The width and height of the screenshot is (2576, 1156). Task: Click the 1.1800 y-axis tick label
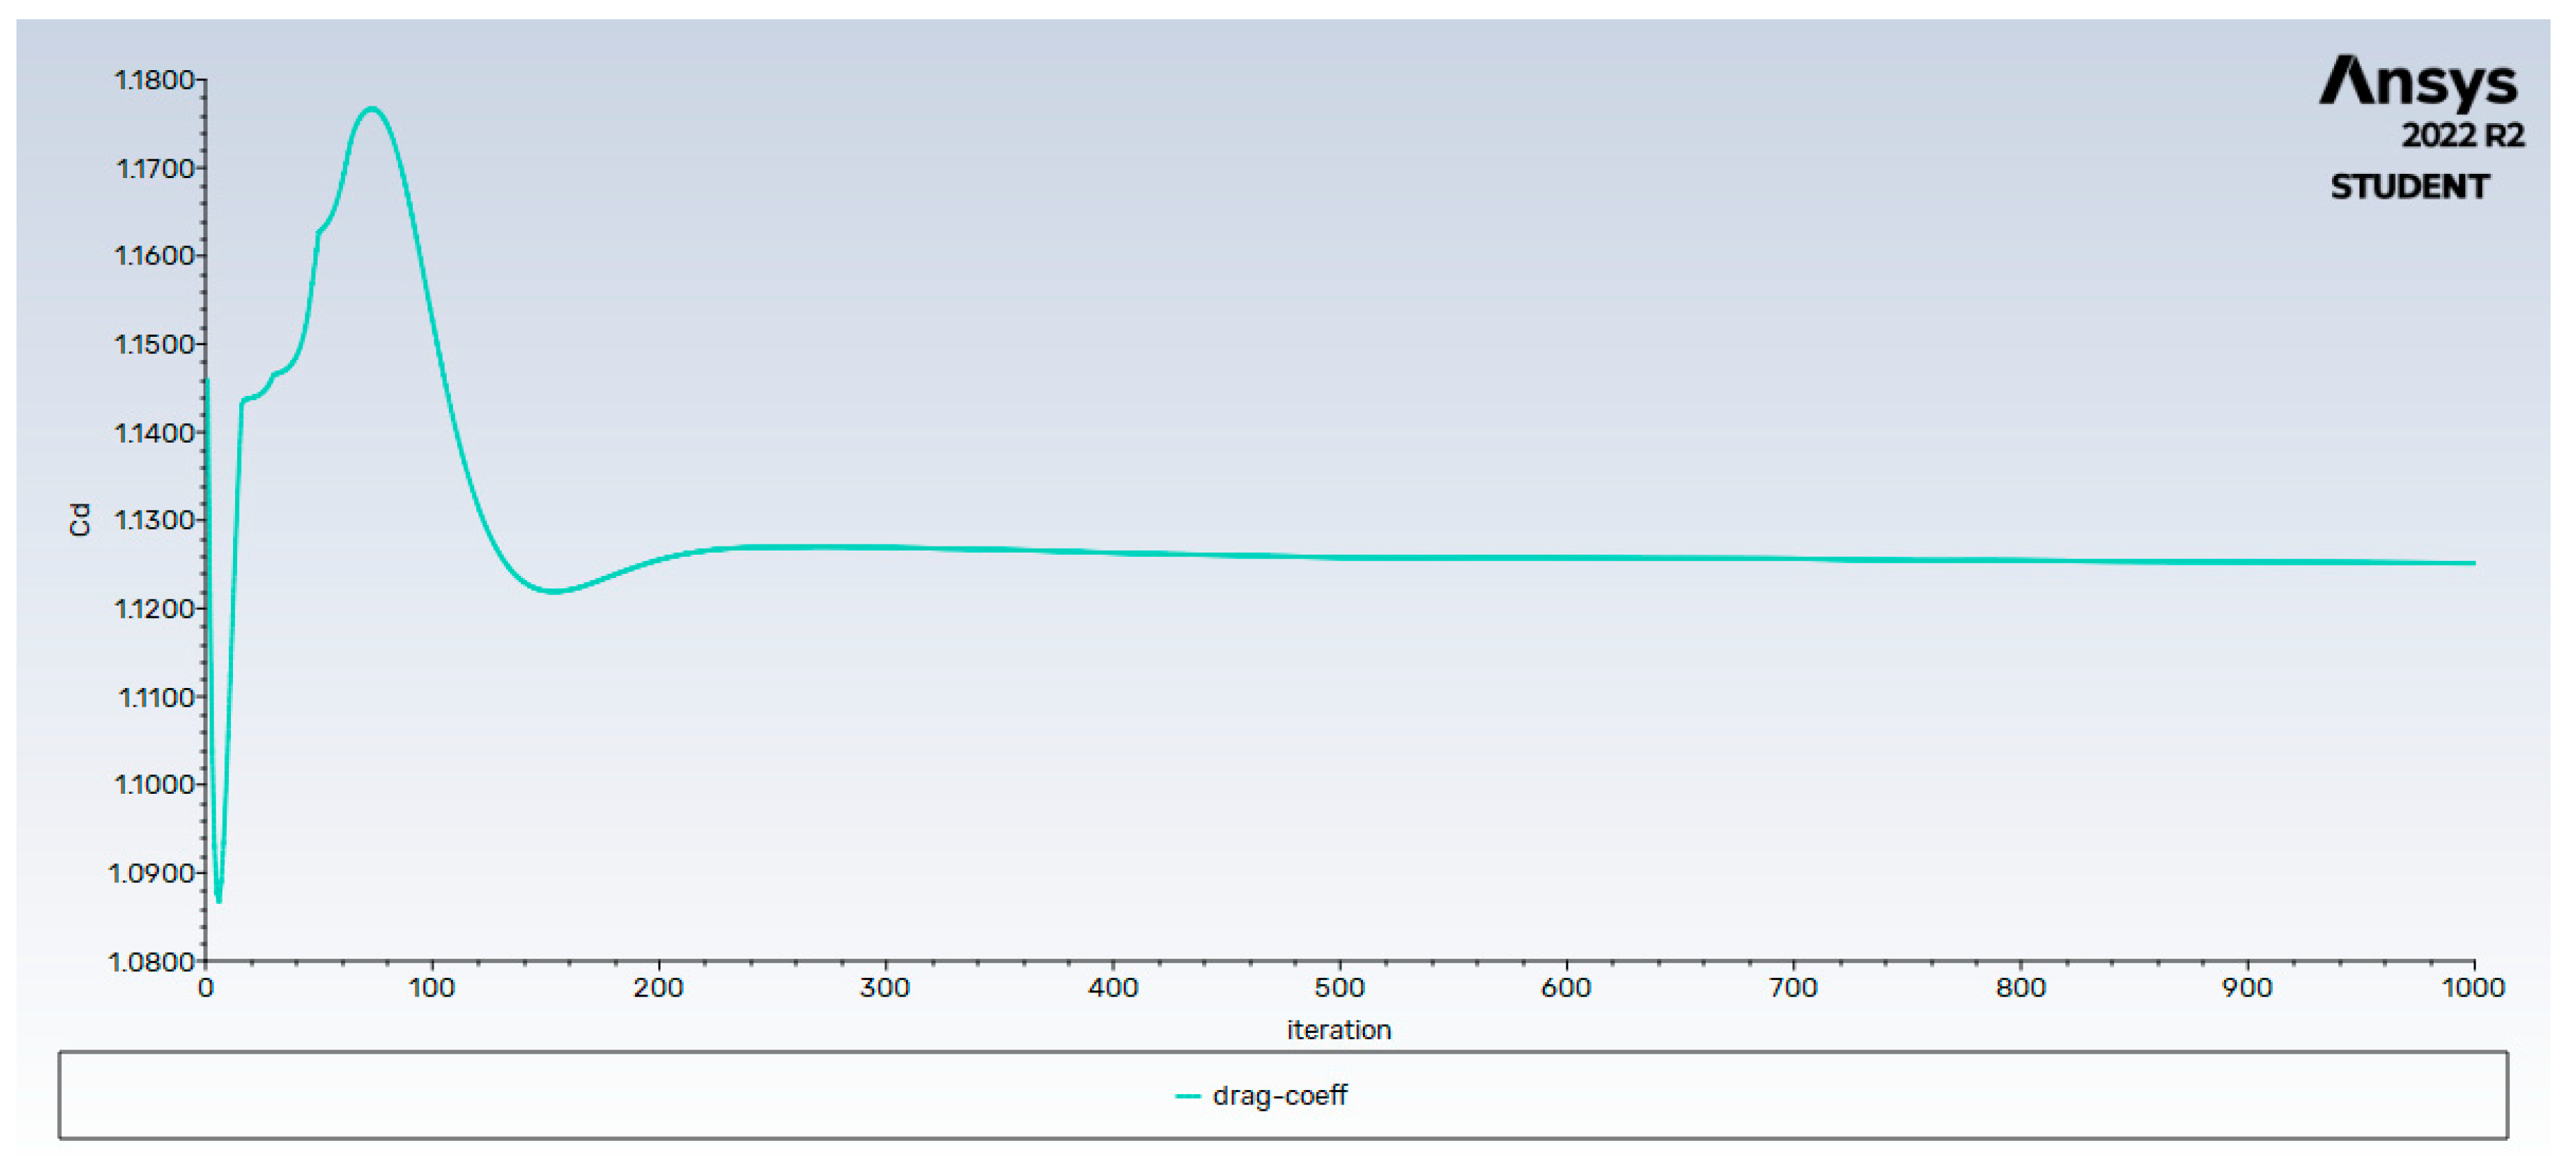click(x=154, y=80)
